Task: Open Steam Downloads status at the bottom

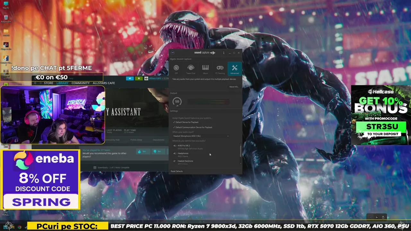Action: pos(111,167)
